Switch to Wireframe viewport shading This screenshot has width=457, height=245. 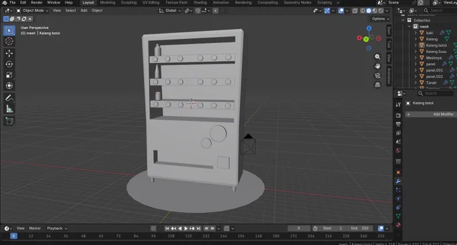pyautogui.click(x=362, y=11)
